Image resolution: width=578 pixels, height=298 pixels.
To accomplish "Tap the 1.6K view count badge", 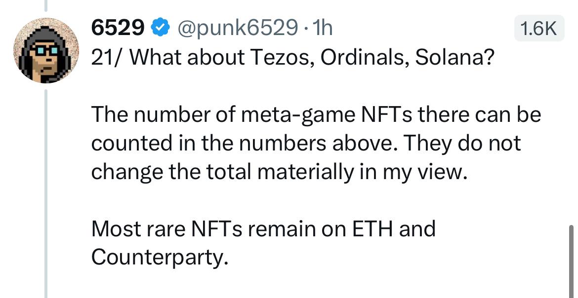I will (x=539, y=28).
